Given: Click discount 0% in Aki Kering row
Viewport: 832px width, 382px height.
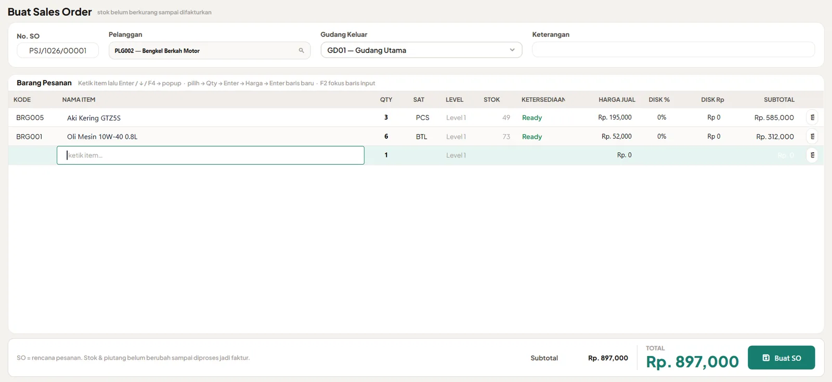Looking at the screenshot, I should (x=661, y=117).
